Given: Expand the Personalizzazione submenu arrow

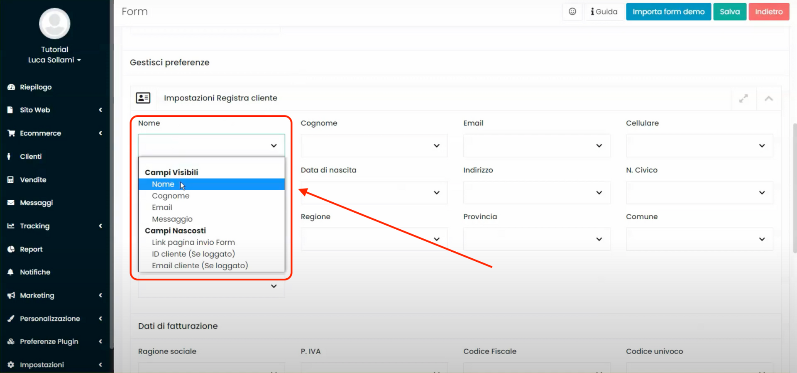Looking at the screenshot, I should point(100,318).
